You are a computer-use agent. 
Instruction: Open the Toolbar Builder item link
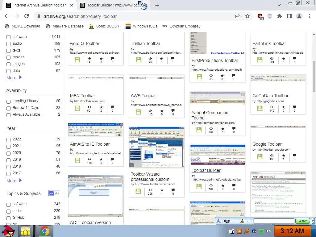[206, 170]
